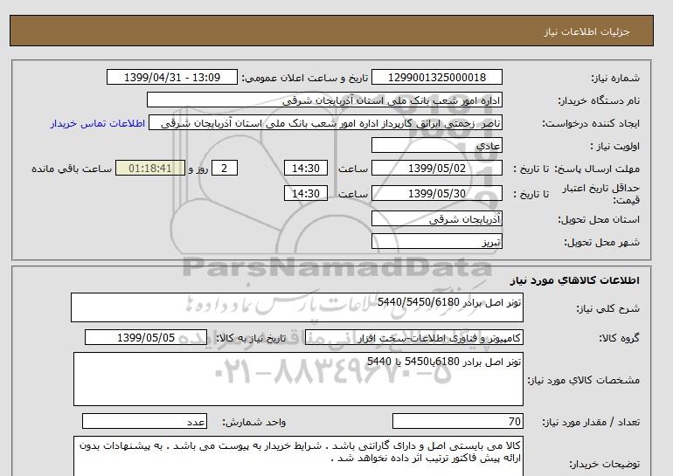673x476 pixels.
Task: Click the buyer notes text area
Action: [298, 457]
